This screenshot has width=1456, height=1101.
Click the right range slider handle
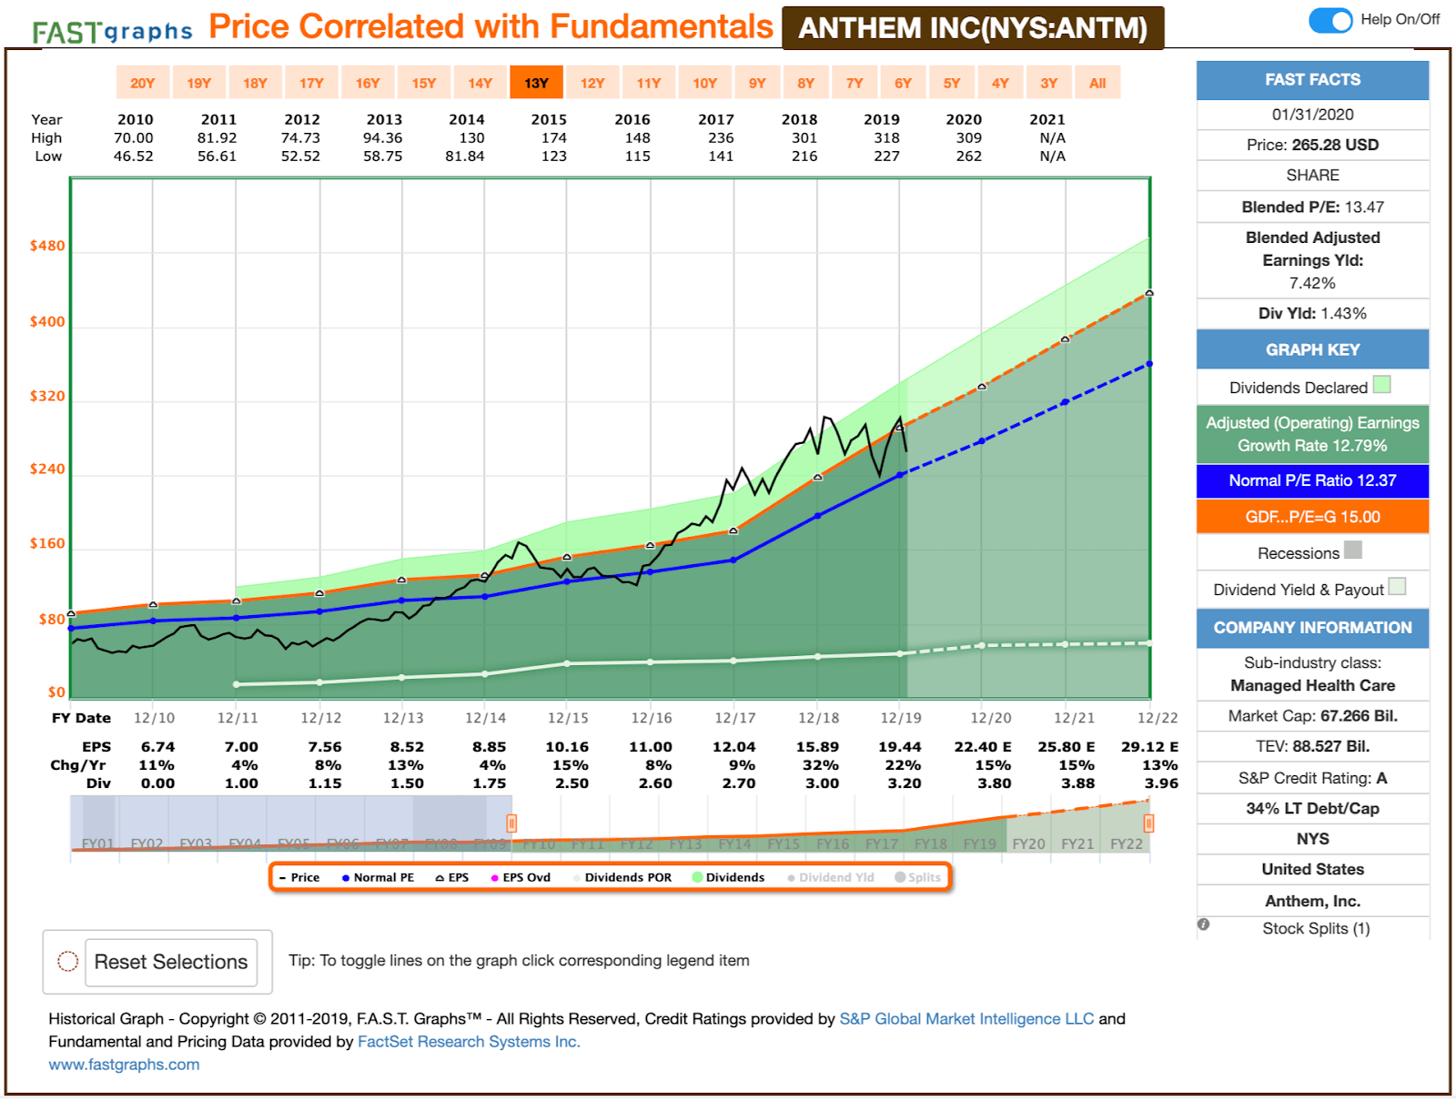[1148, 823]
